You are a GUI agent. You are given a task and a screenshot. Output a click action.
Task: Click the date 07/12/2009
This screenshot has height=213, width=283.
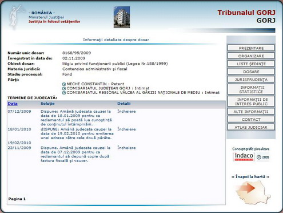(x=19, y=112)
